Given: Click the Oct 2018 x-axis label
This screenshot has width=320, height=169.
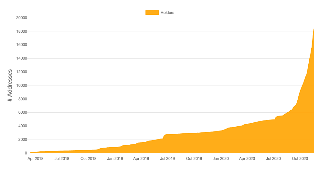Looking at the screenshot, I should pos(88,159).
